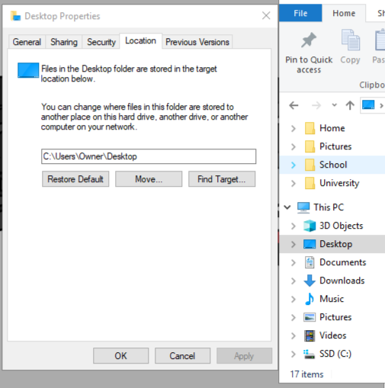385x388 pixels.
Task: Click the Restore Default button
Action: click(x=75, y=179)
